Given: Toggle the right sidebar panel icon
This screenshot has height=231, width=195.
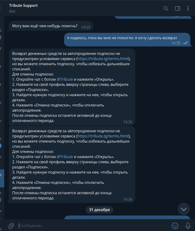Looking at the screenshot, I should 177,8.
